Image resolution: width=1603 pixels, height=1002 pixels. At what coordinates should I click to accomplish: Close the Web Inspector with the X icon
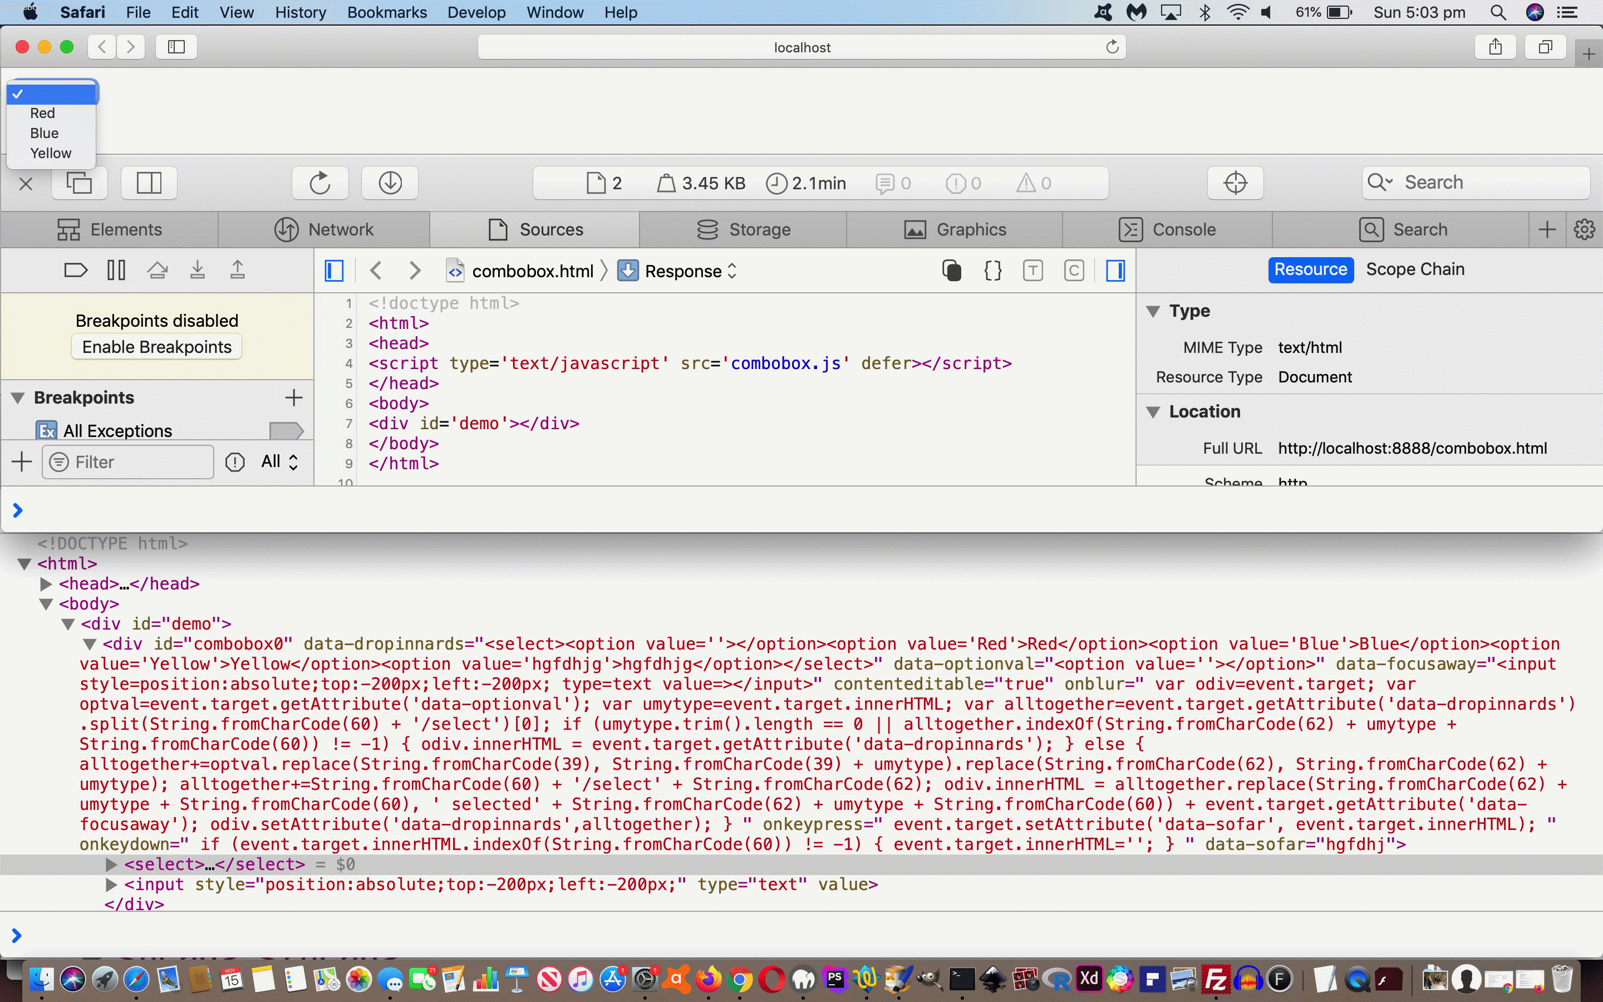pyautogui.click(x=26, y=184)
